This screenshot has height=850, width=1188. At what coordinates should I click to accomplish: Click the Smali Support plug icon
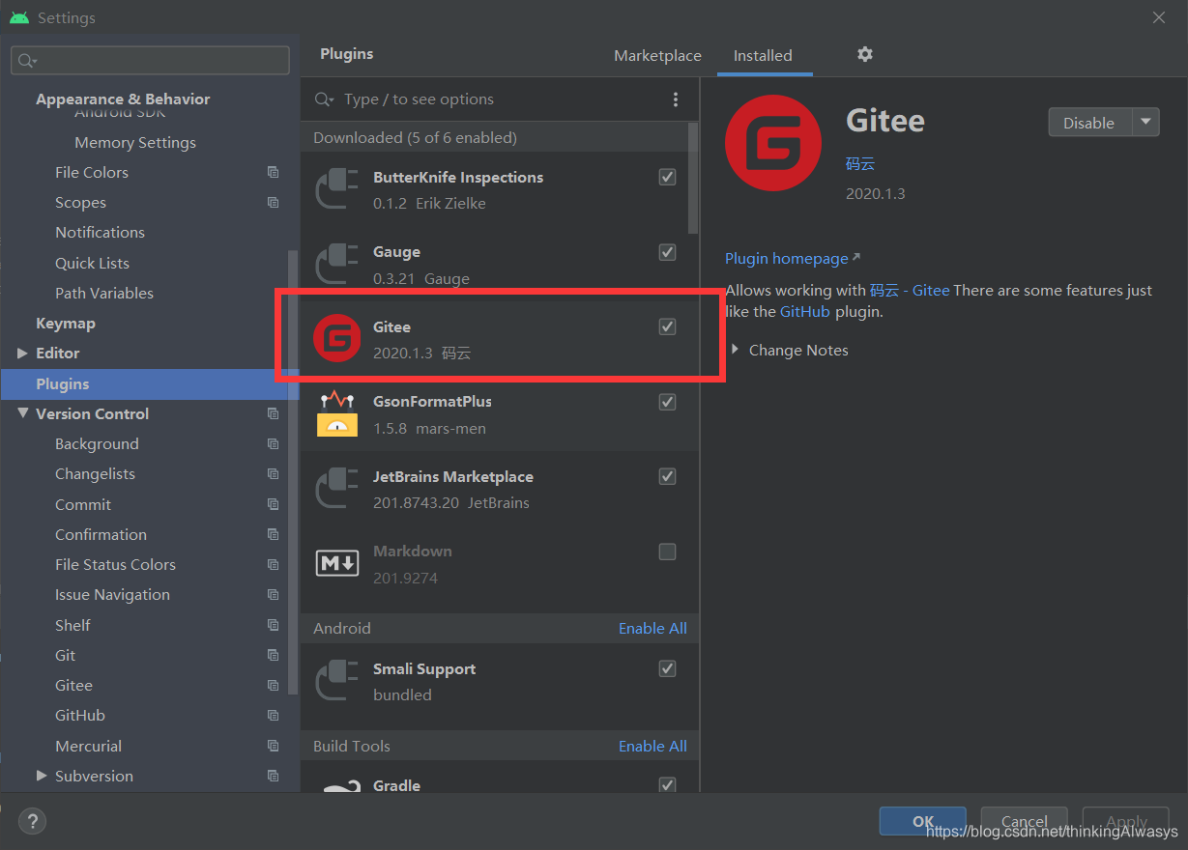[337, 681]
